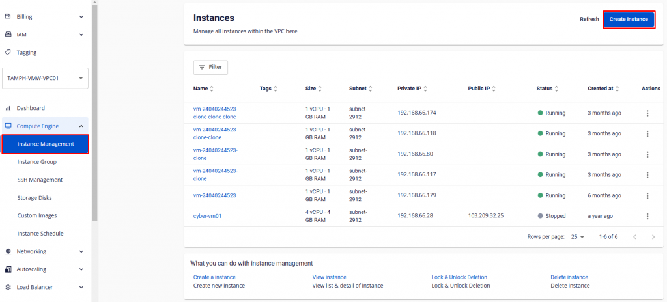Click the sort icon next to Name column

(212, 89)
